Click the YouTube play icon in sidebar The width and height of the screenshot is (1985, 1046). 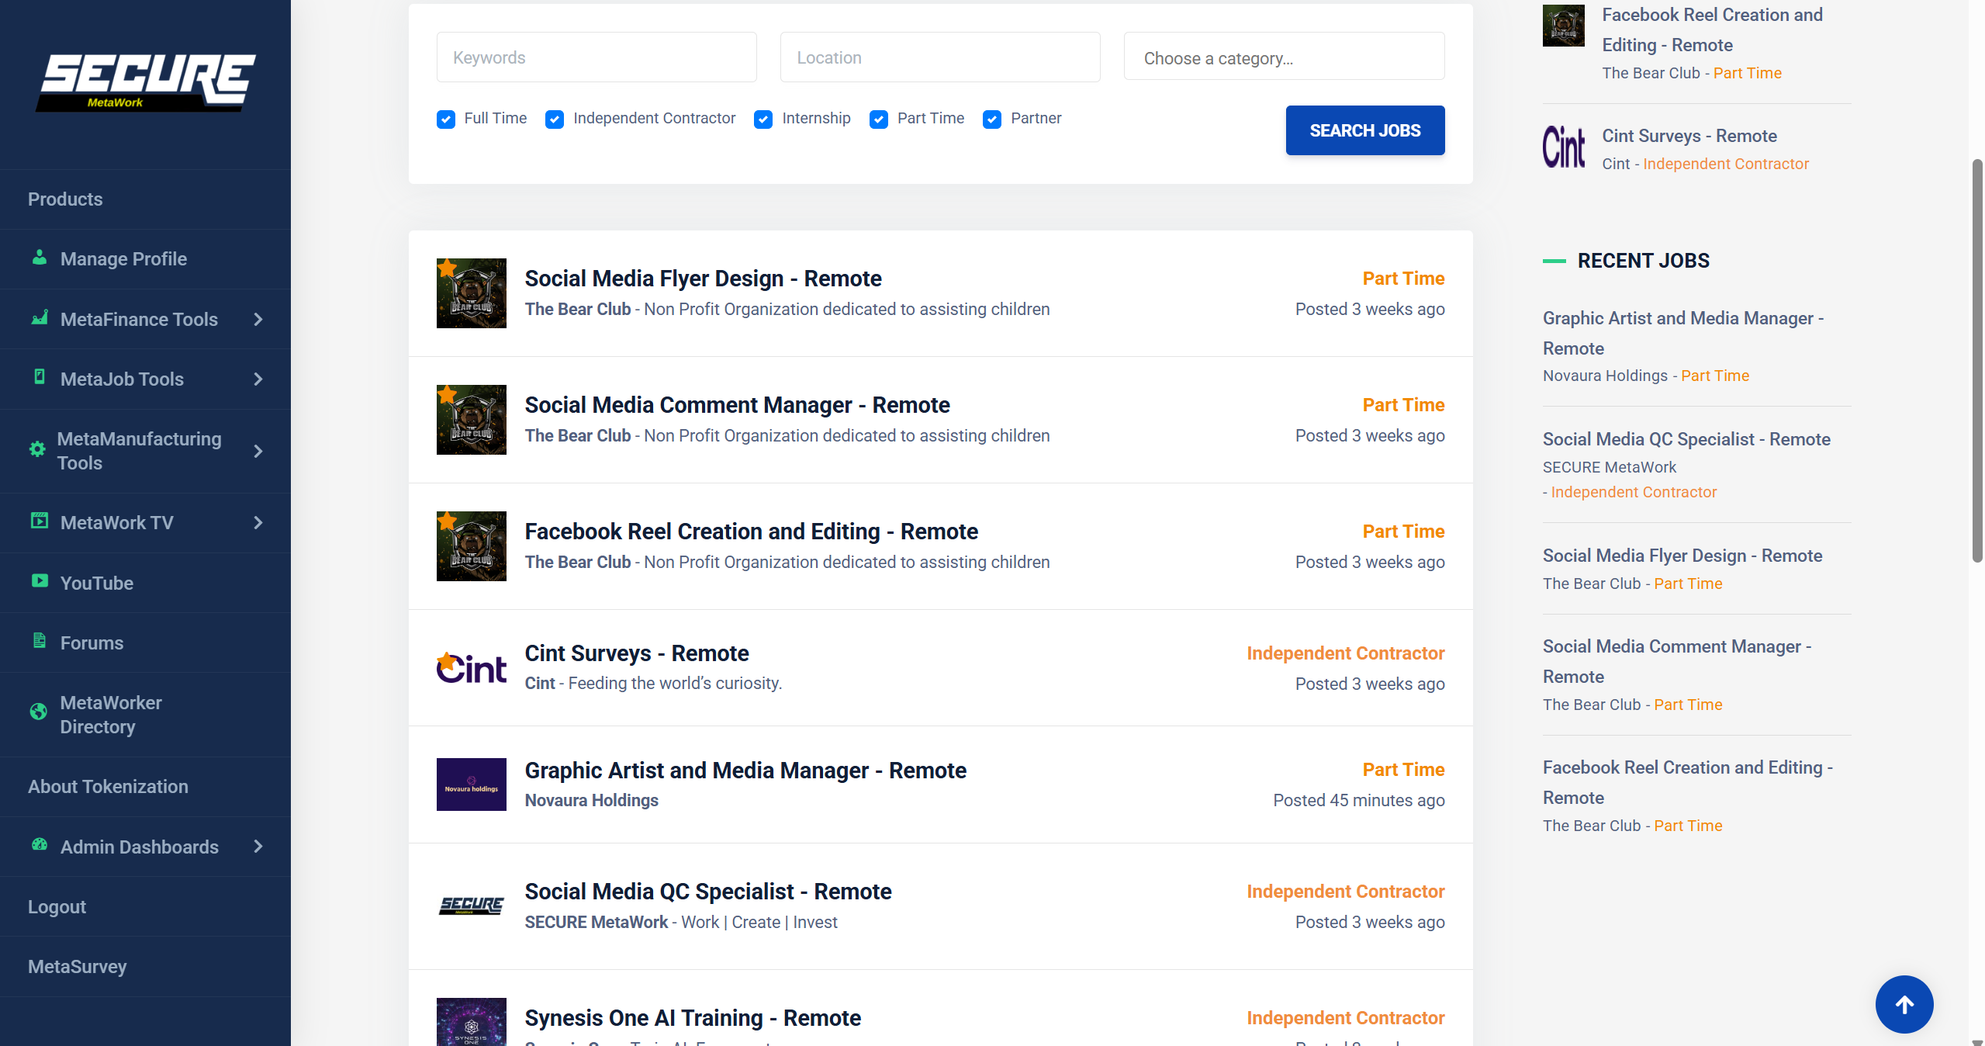[39, 583]
